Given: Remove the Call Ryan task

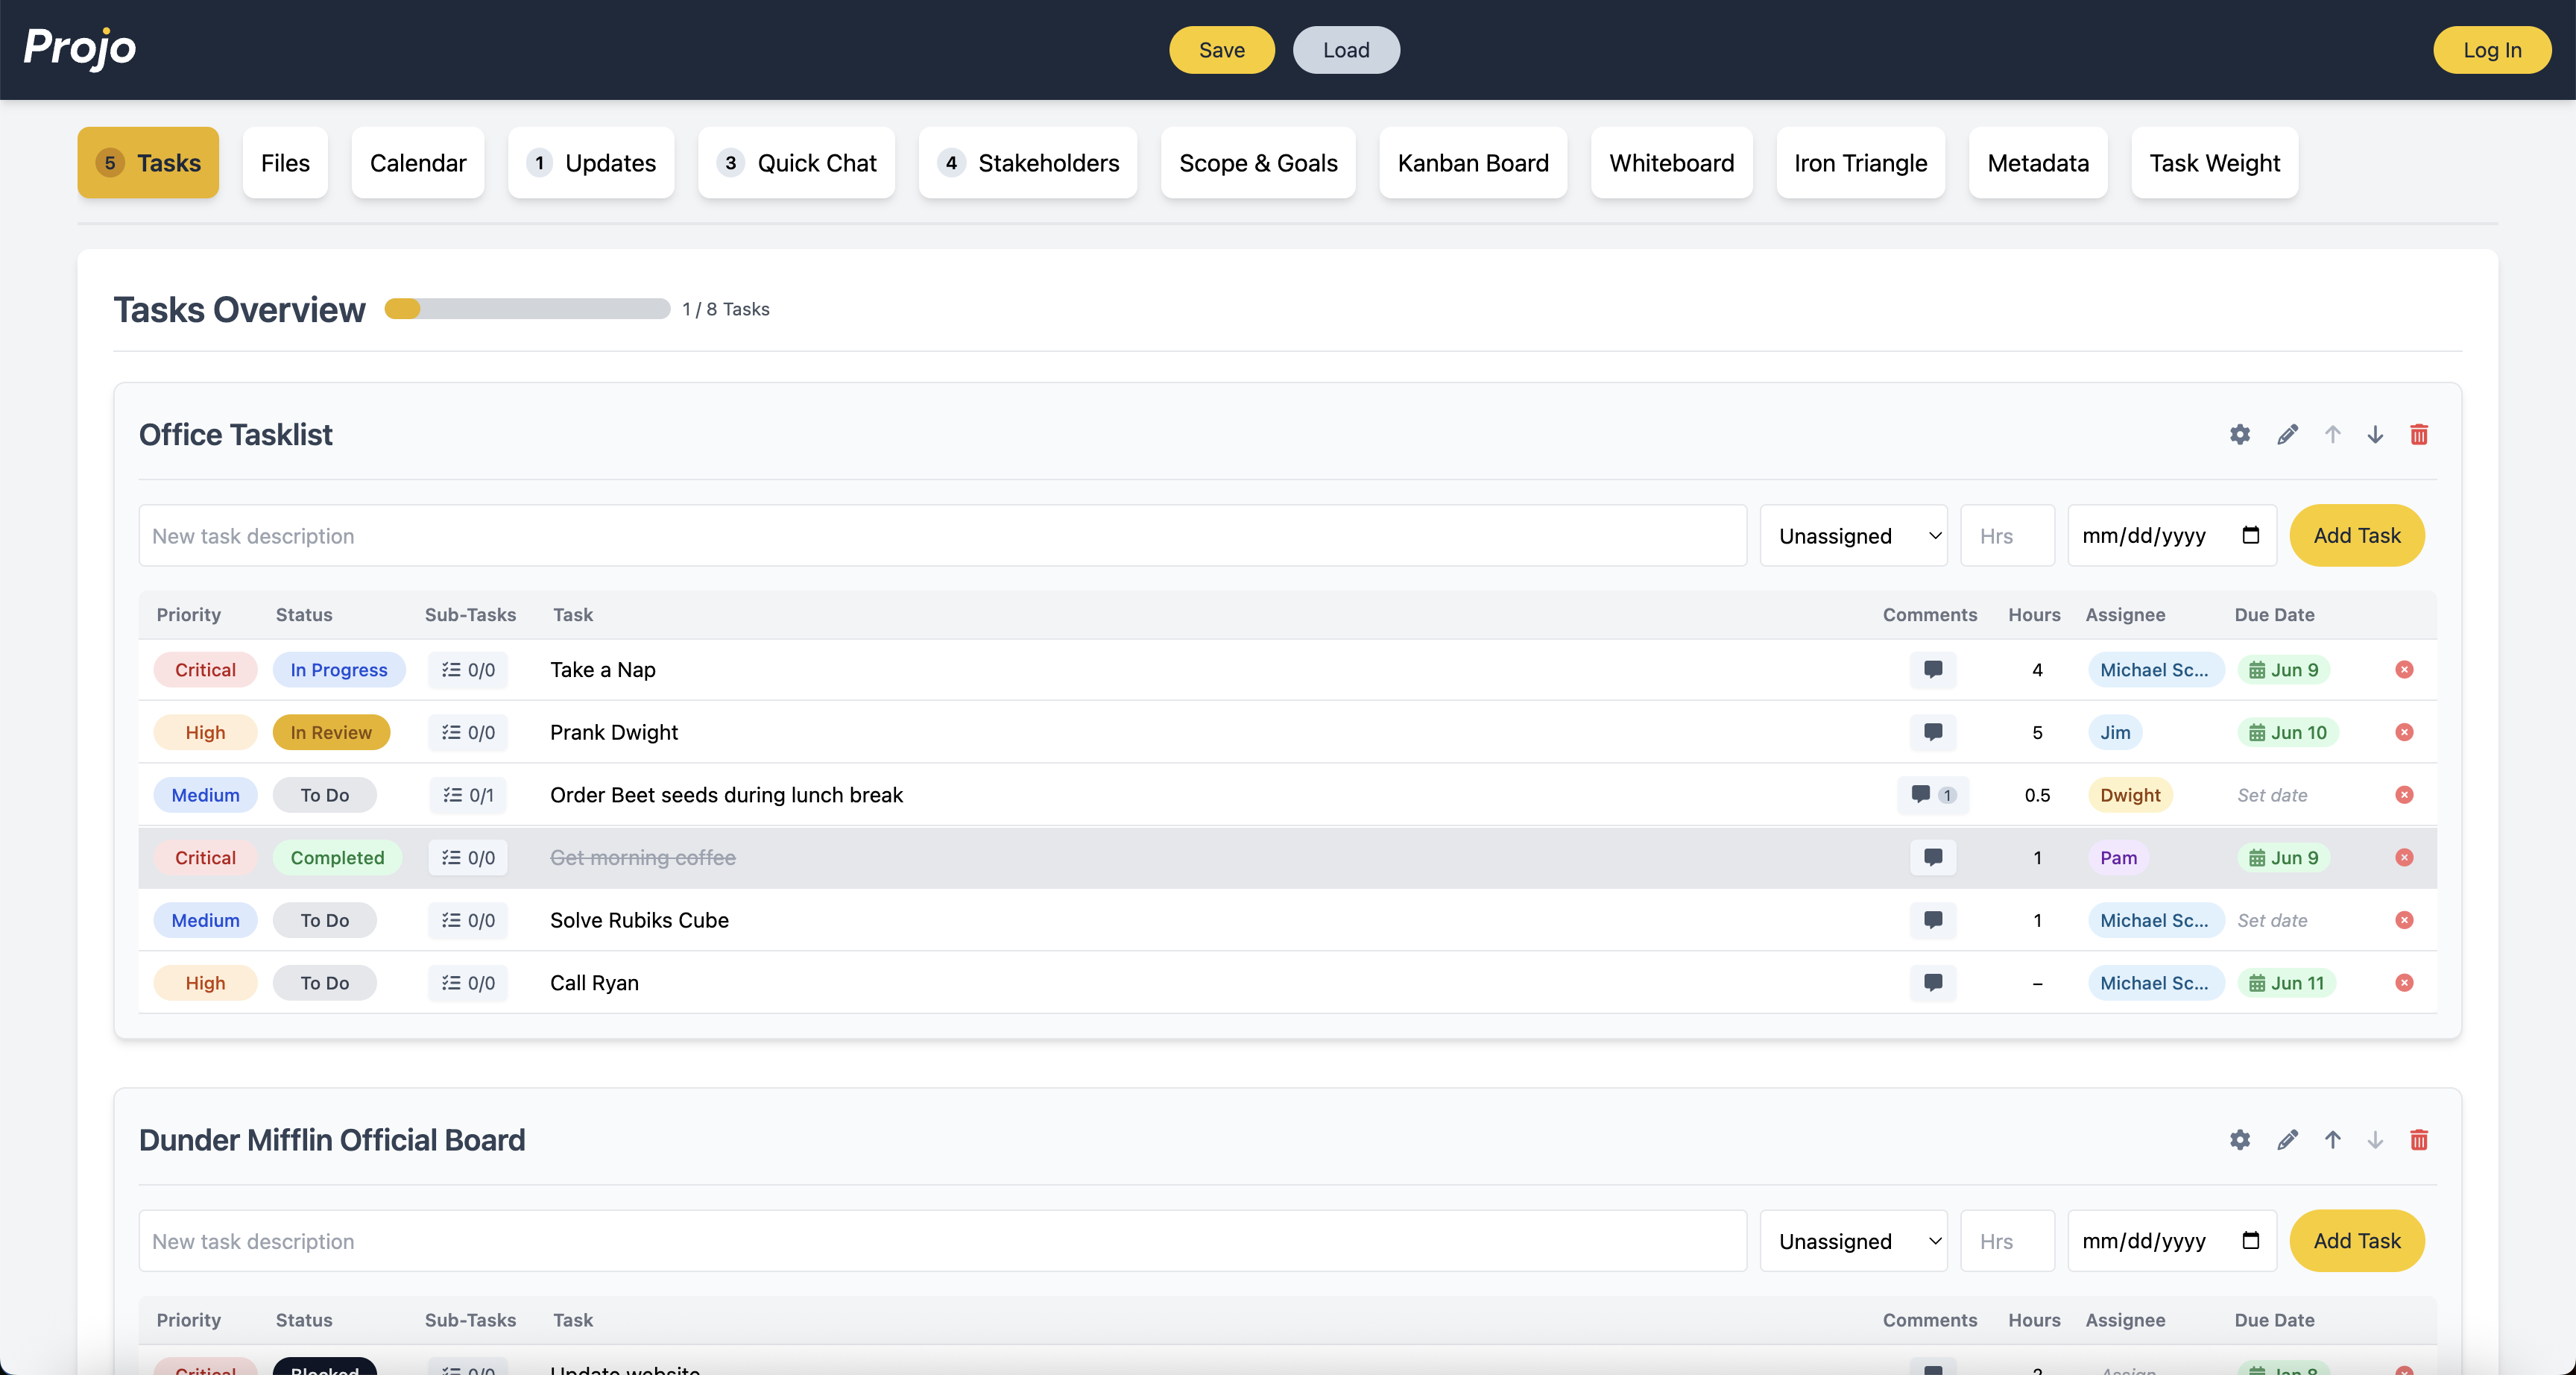Looking at the screenshot, I should pyautogui.click(x=2404, y=983).
